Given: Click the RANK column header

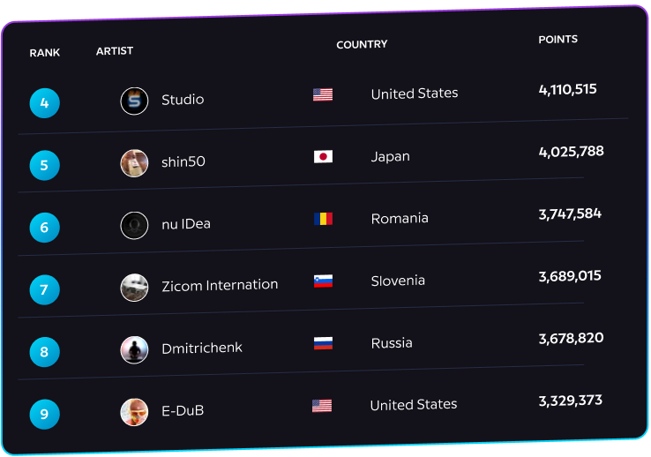Looking at the screenshot, I should pos(45,53).
